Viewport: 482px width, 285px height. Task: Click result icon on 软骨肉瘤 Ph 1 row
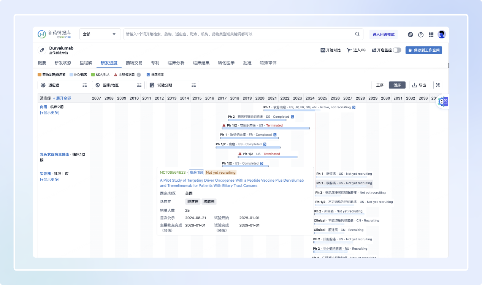pos(354,107)
